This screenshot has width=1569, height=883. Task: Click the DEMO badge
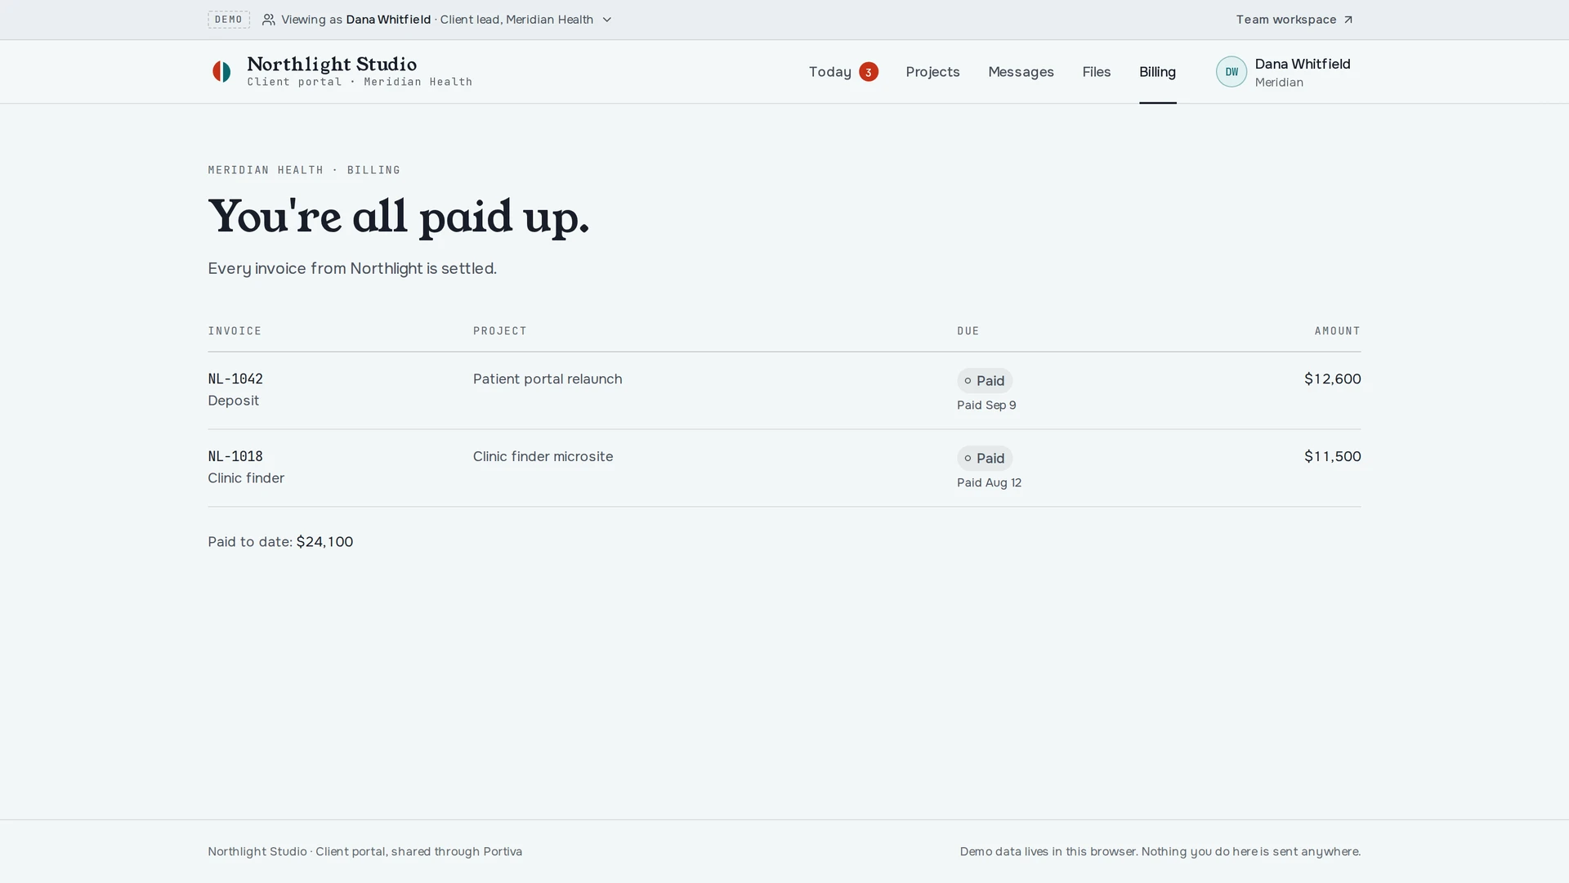[x=229, y=20]
